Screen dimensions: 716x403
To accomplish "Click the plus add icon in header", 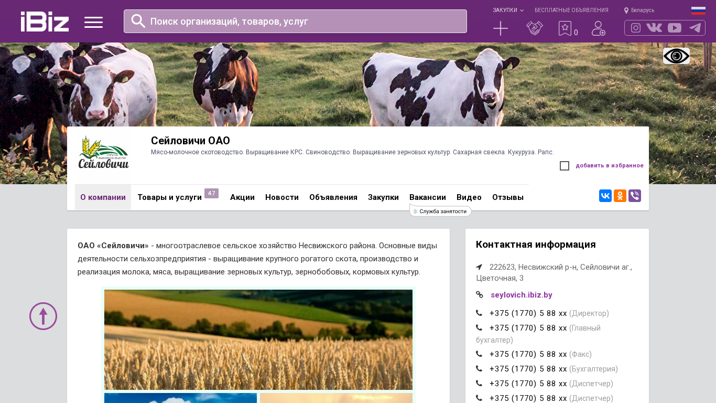I will click(501, 28).
